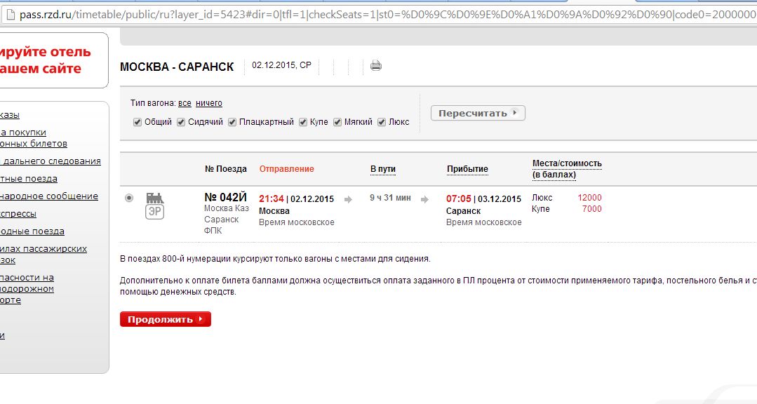Image resolution: width=757 pixels, height=404 pixels.
Task: Uncheck the Общий carriage type checkbox
Action: (138, 122)
